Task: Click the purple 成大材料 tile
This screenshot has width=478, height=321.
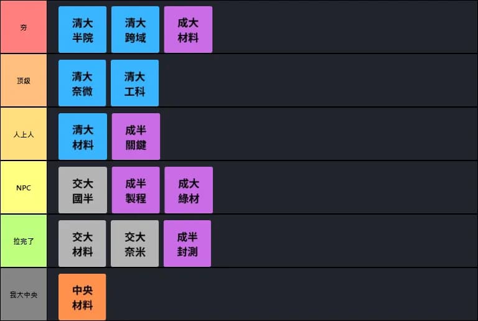Action: pyautogui.click(x=188, y=30)
